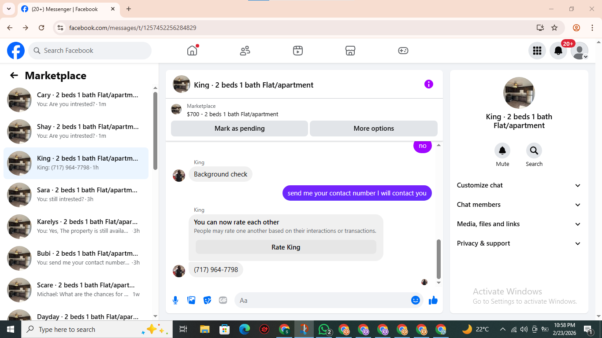Open conversation information purple i icon
Viewport: 602px width, 338px height.
(x=429, y=84)
